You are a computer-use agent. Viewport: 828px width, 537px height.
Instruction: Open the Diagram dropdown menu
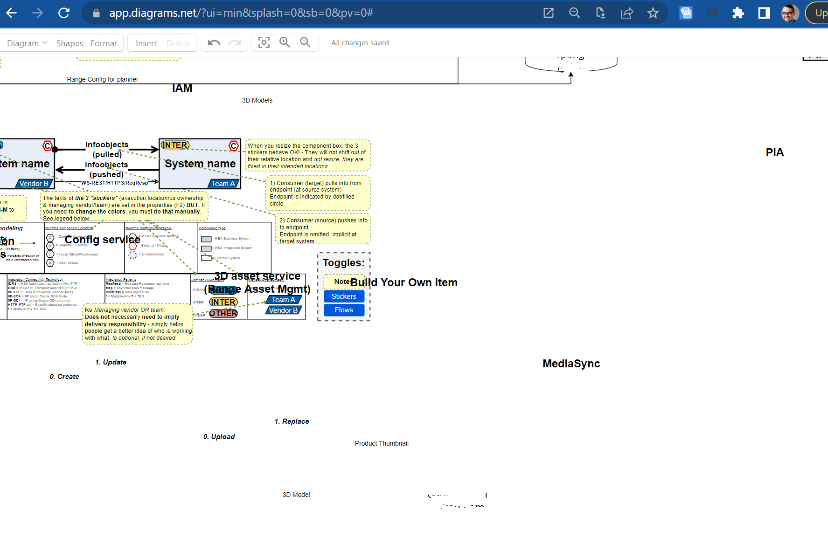27,43
